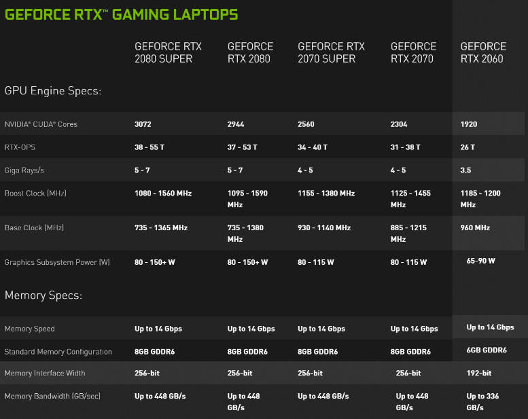Select the GeForce RTX 2080 Super column header

pyautogui.click(x=168, y=52)
